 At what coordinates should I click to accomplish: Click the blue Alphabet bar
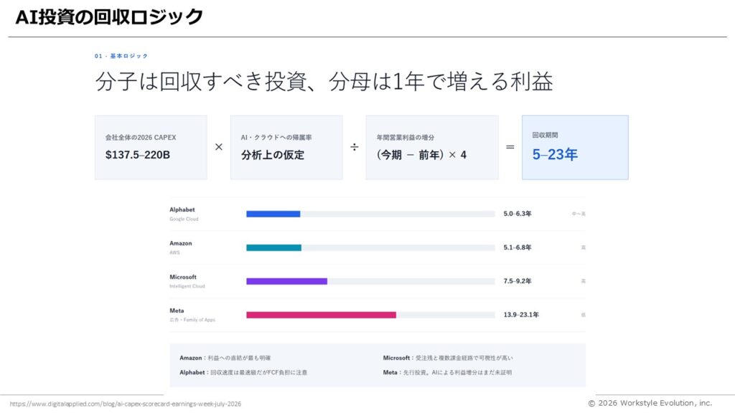(x=273, y=214)
